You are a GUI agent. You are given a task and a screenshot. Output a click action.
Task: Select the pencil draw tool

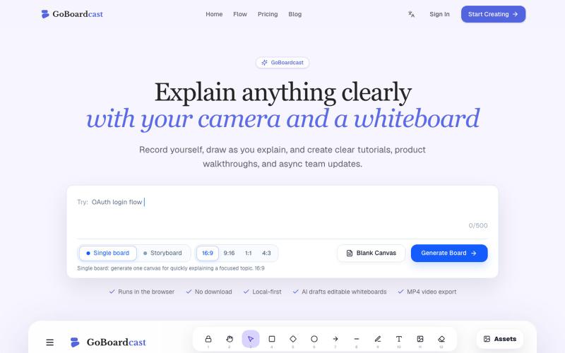click(x=378, y=339)
